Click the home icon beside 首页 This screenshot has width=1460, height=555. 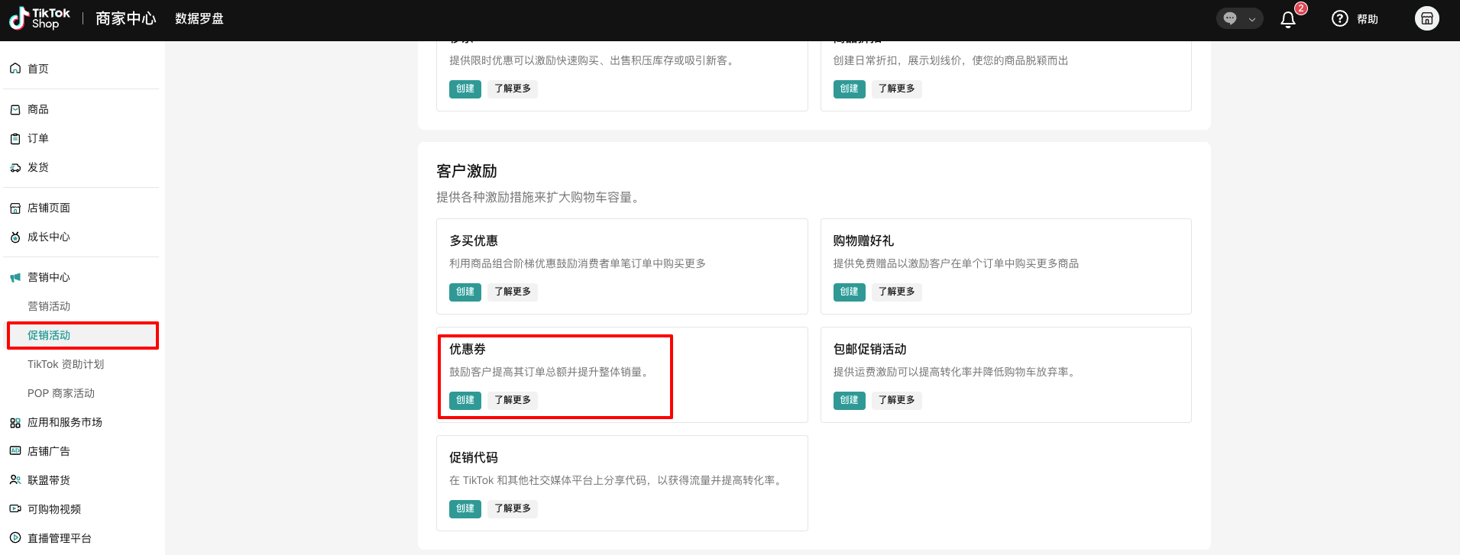[x=15, y=69]
